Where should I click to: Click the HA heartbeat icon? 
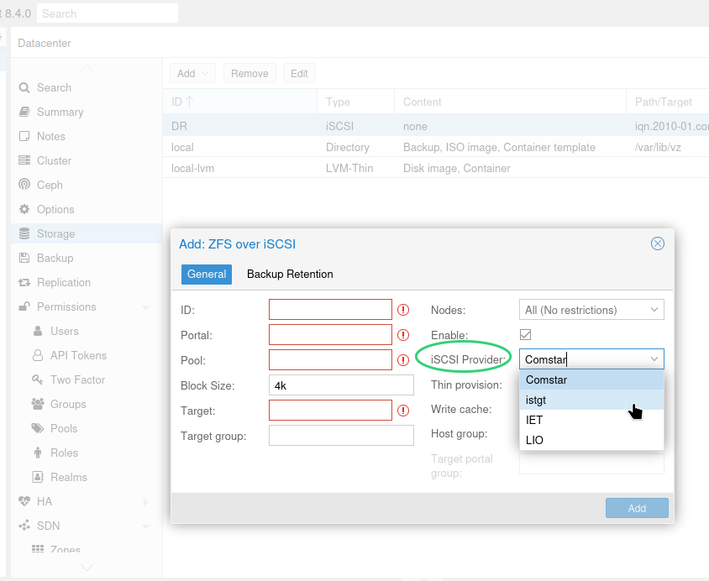point(24,501)
